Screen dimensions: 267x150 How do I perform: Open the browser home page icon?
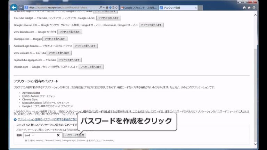[244, 8]
